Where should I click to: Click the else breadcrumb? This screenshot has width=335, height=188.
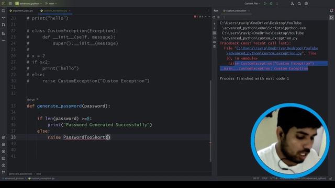38,174
